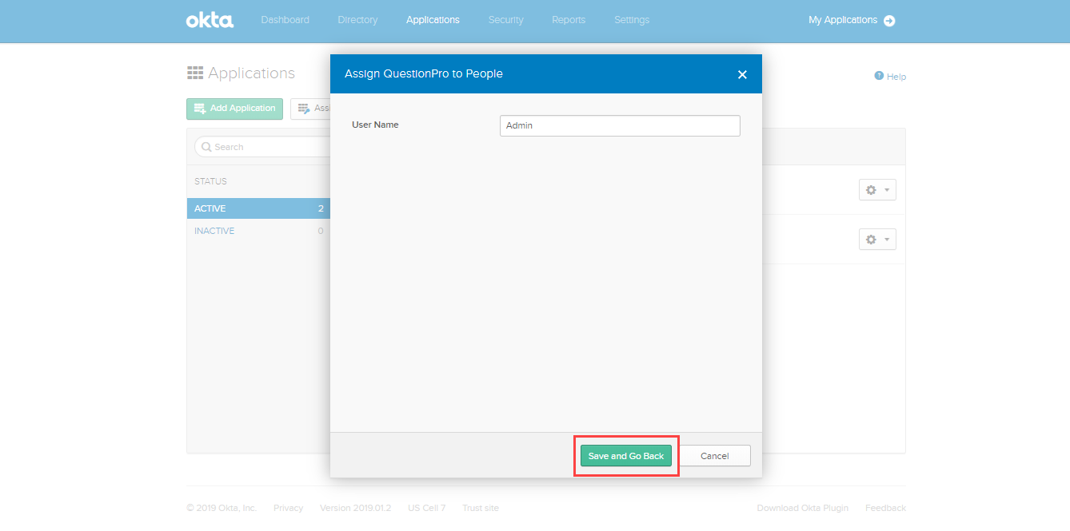This screenshot has width=1070, height=531.
Task: Click the "STATUS" heading text
Action: click(x=210, y=181)
